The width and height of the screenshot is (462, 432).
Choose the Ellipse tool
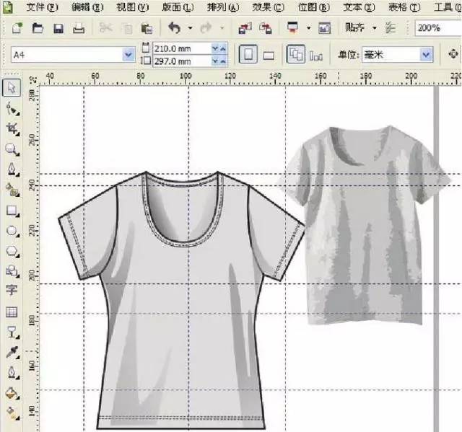pyautogui.click(x=12, y=232)
